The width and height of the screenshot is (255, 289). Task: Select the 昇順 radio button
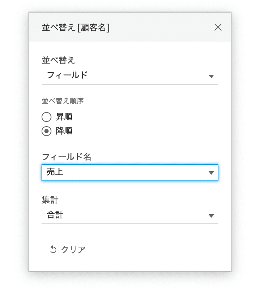pyautogui.click(x=46, y=117)
